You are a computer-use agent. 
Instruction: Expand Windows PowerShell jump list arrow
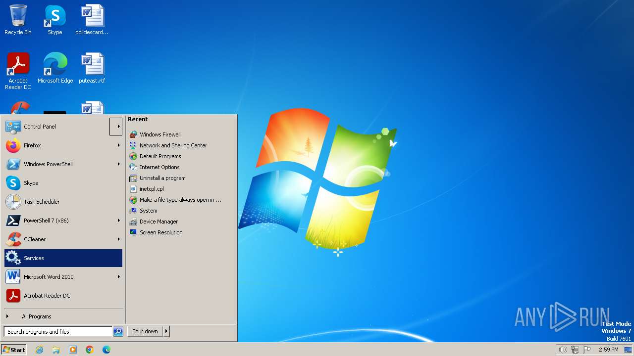tap(118, 164)
